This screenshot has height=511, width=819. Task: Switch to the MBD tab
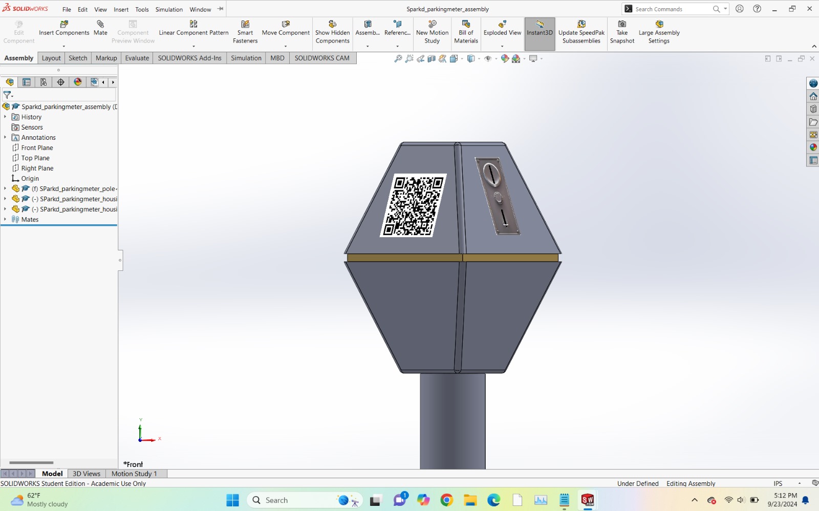click(277, 58)
